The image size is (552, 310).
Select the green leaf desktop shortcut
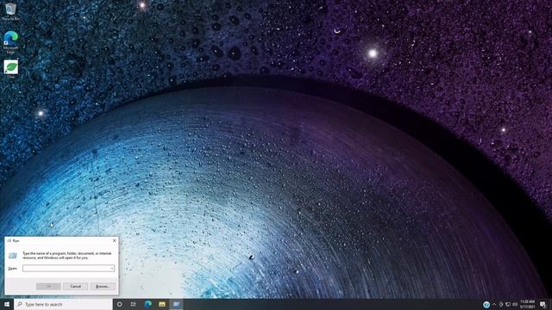[x=11, y=69]
